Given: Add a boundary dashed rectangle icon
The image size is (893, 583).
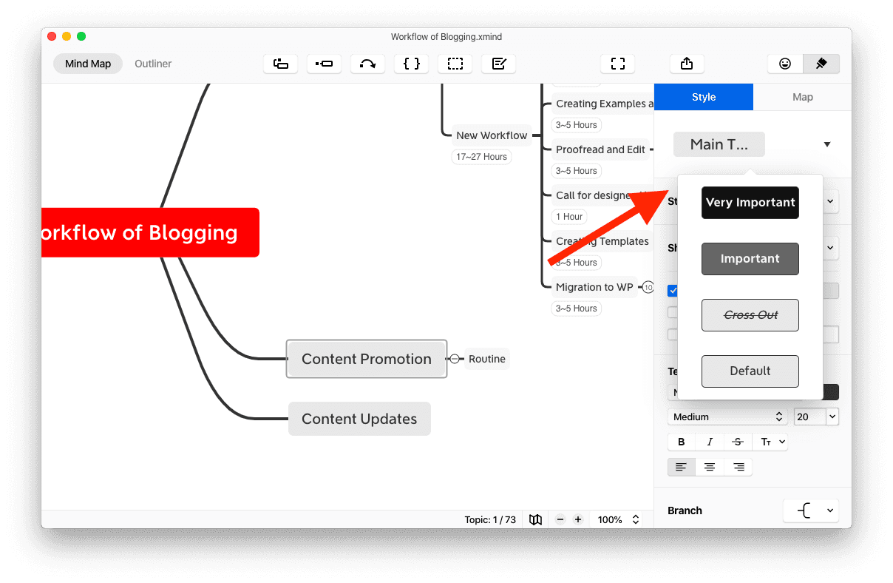Looking at the screenshot, I should pos(455,64).
